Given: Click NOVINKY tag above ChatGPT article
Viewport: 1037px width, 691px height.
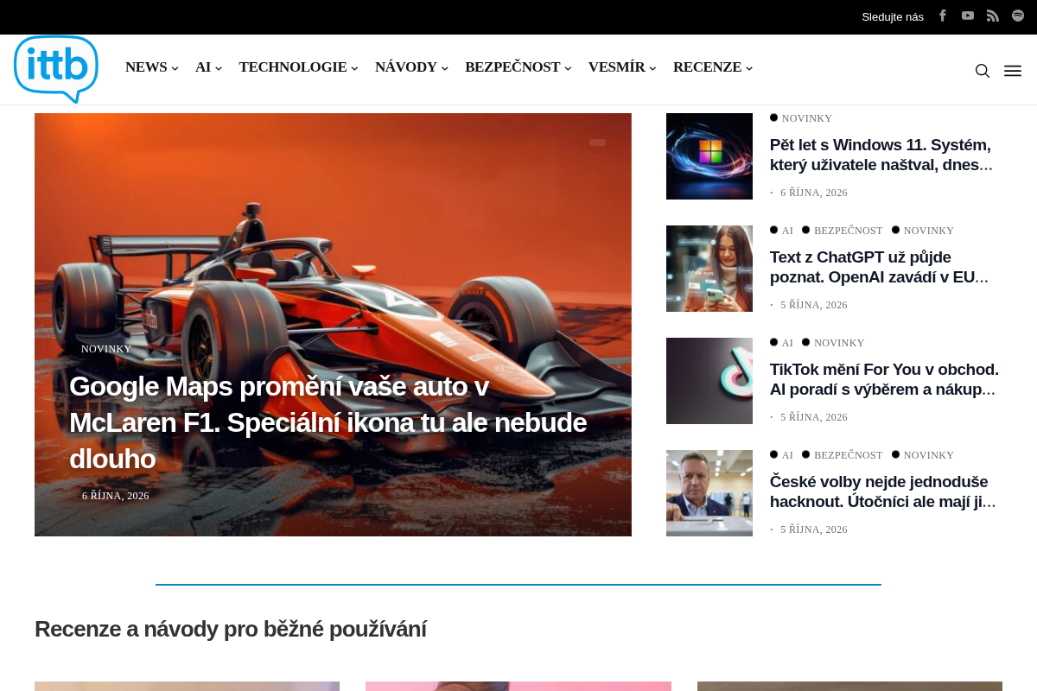Looking at the screenshot, I should (928, 231).
